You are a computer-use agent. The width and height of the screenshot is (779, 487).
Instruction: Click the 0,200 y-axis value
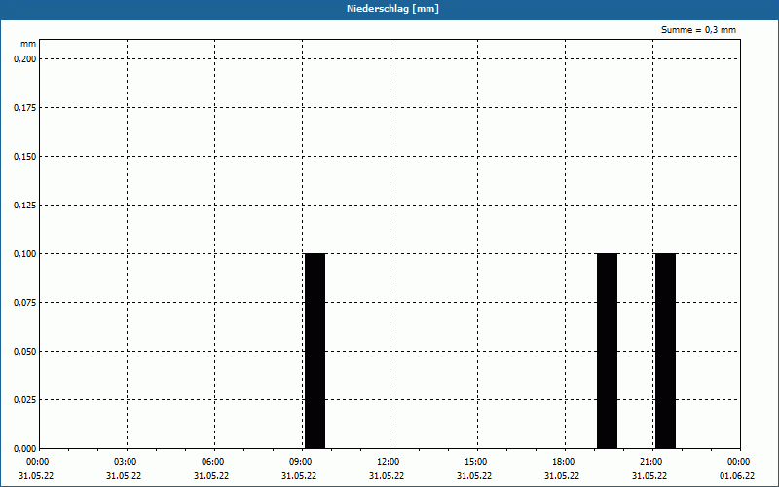coord(25,59)
